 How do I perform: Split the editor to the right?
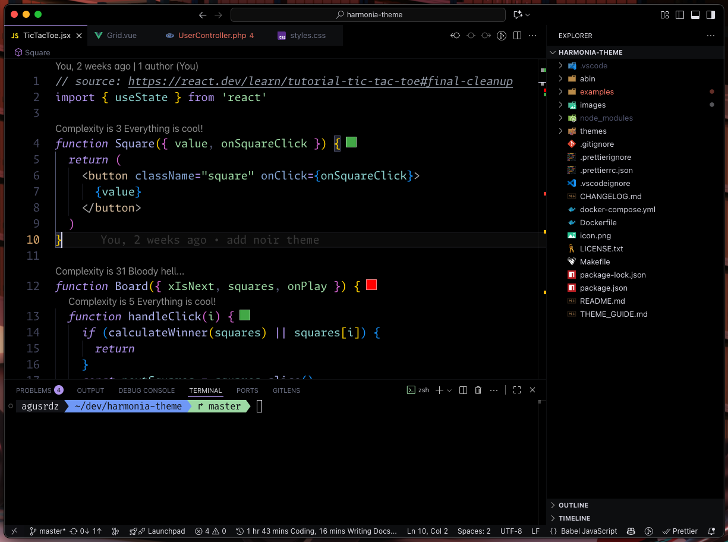(517, 36)
